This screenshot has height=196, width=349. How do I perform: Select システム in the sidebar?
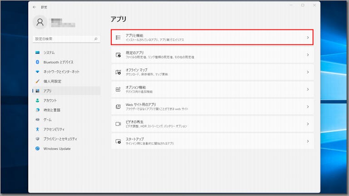point(66,53)
